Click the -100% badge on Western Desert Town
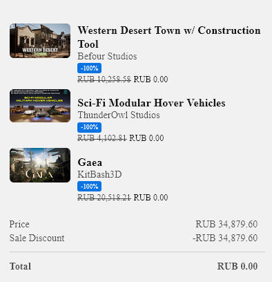The height and width of the screenshot is (282, 272). click(89, 68)
